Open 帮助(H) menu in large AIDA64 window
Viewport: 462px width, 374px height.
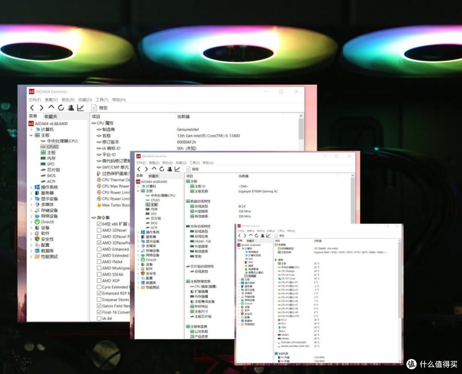click(119, 100)
